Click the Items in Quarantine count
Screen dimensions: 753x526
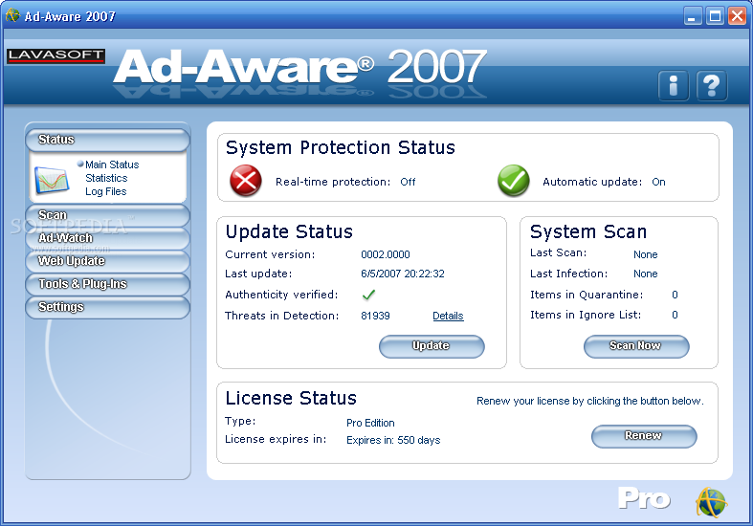coord(675,295)
